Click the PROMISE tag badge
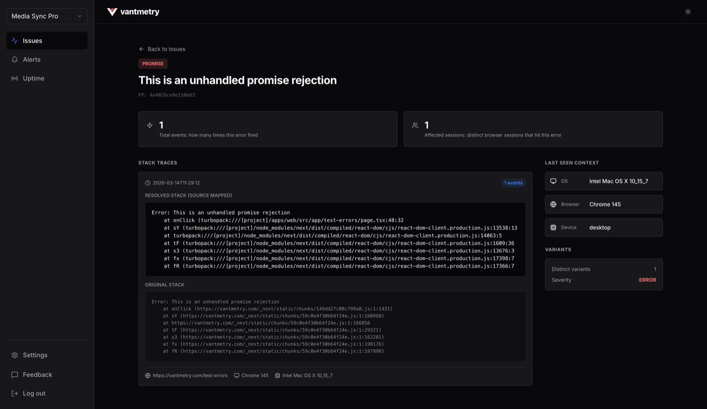This screenshot has width=707, height=409. point(153,64)
